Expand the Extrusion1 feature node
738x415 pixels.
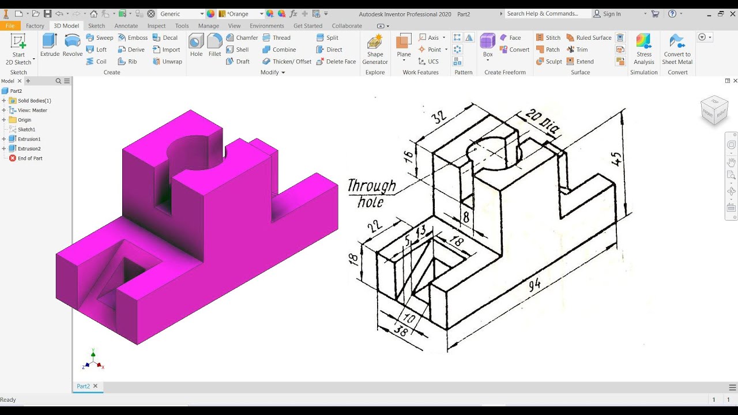4,139
